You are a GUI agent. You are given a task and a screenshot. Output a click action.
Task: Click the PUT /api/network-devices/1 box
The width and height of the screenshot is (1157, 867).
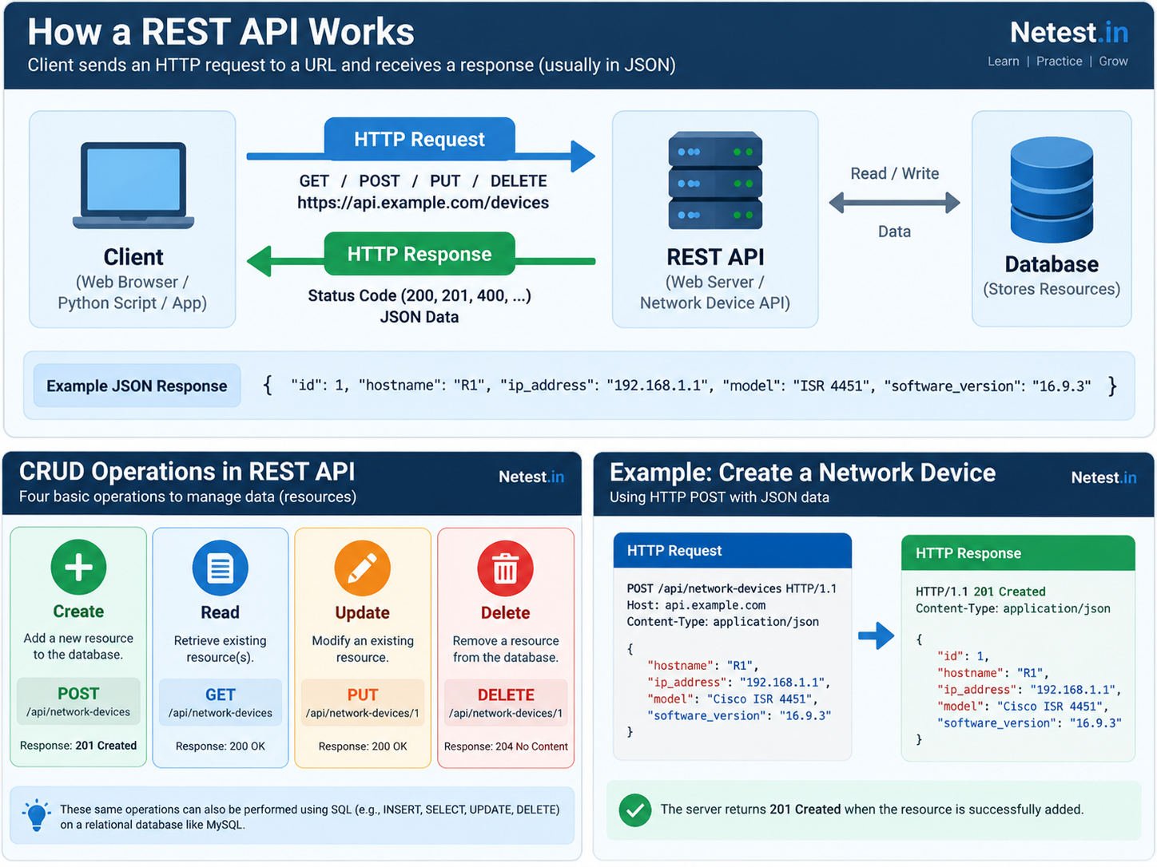(x=363, y=703)
